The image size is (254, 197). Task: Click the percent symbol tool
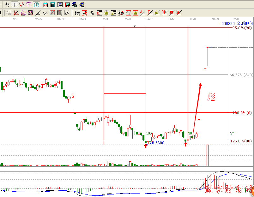92,13
